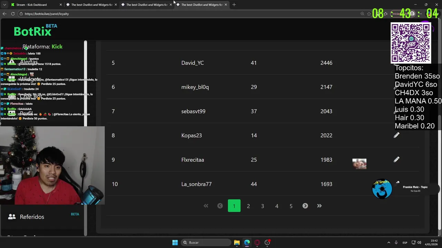Switch to Microsoft Edge in taskbar
Screen dimensions: 442x248
247,242
